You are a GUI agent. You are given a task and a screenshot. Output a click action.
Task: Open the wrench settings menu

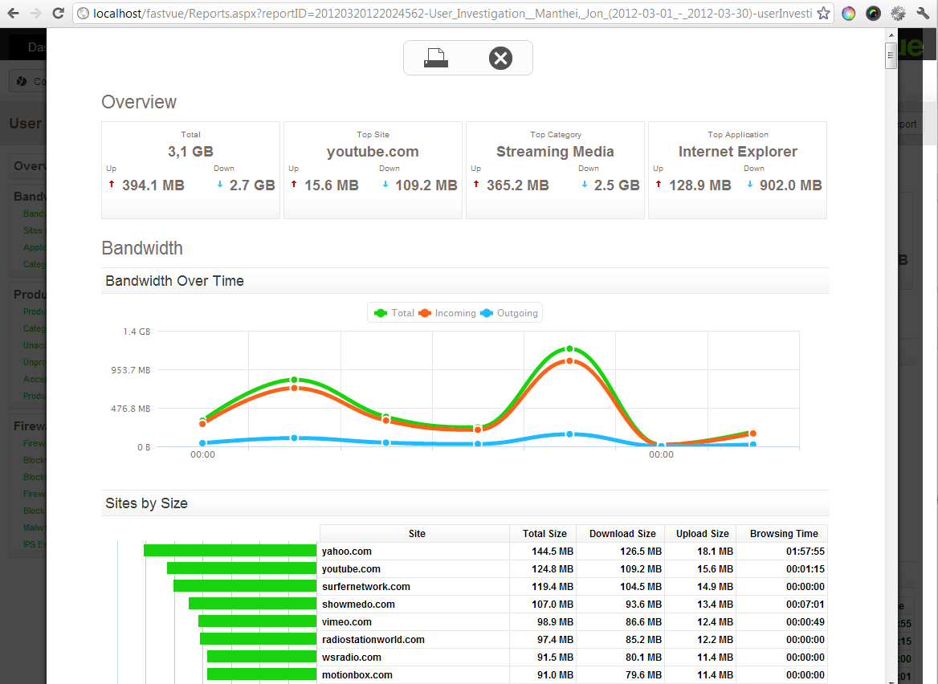click(x=923, y=13)
